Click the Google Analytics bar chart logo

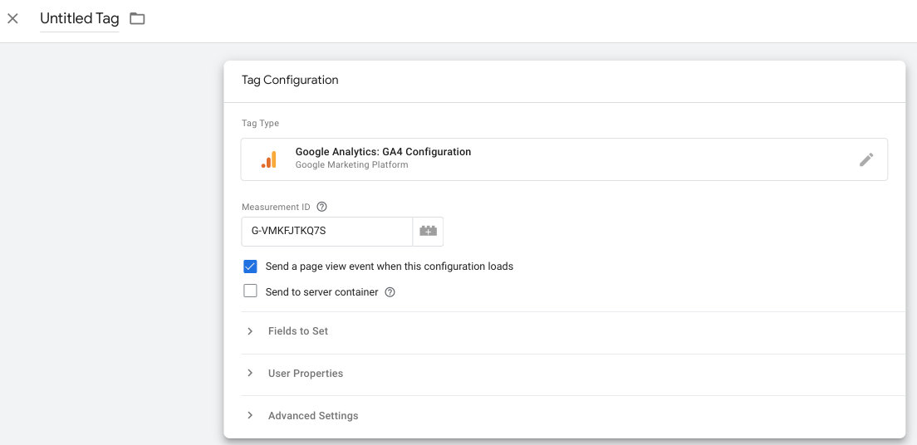pyautogui.click(x=269, y=159)
